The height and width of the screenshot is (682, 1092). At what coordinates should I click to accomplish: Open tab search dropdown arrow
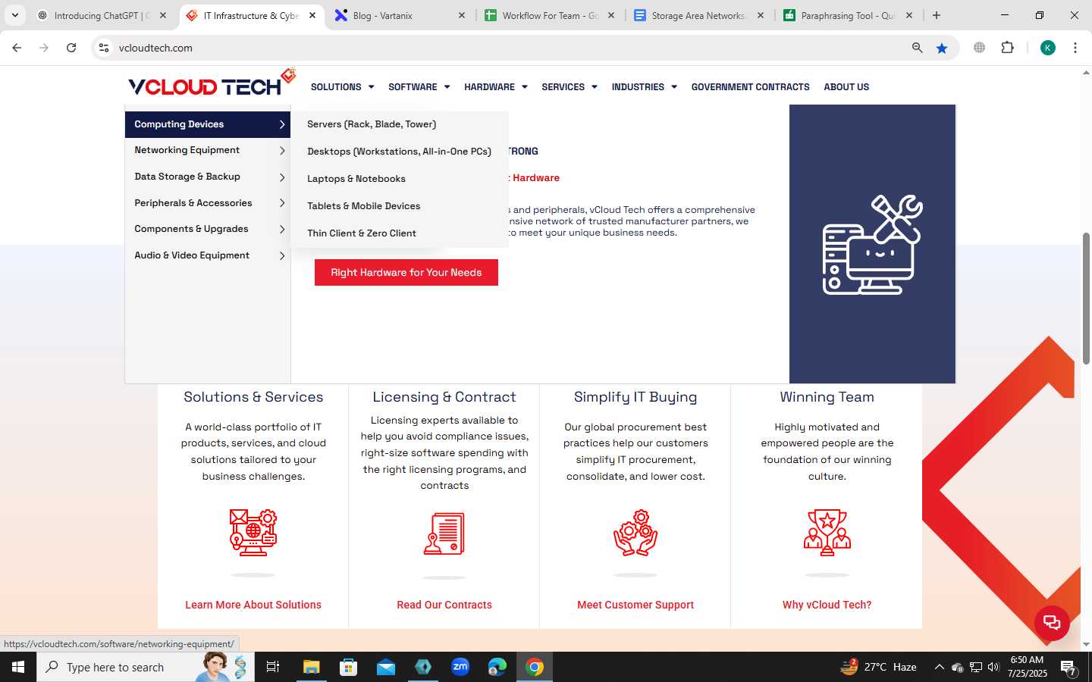14,15
